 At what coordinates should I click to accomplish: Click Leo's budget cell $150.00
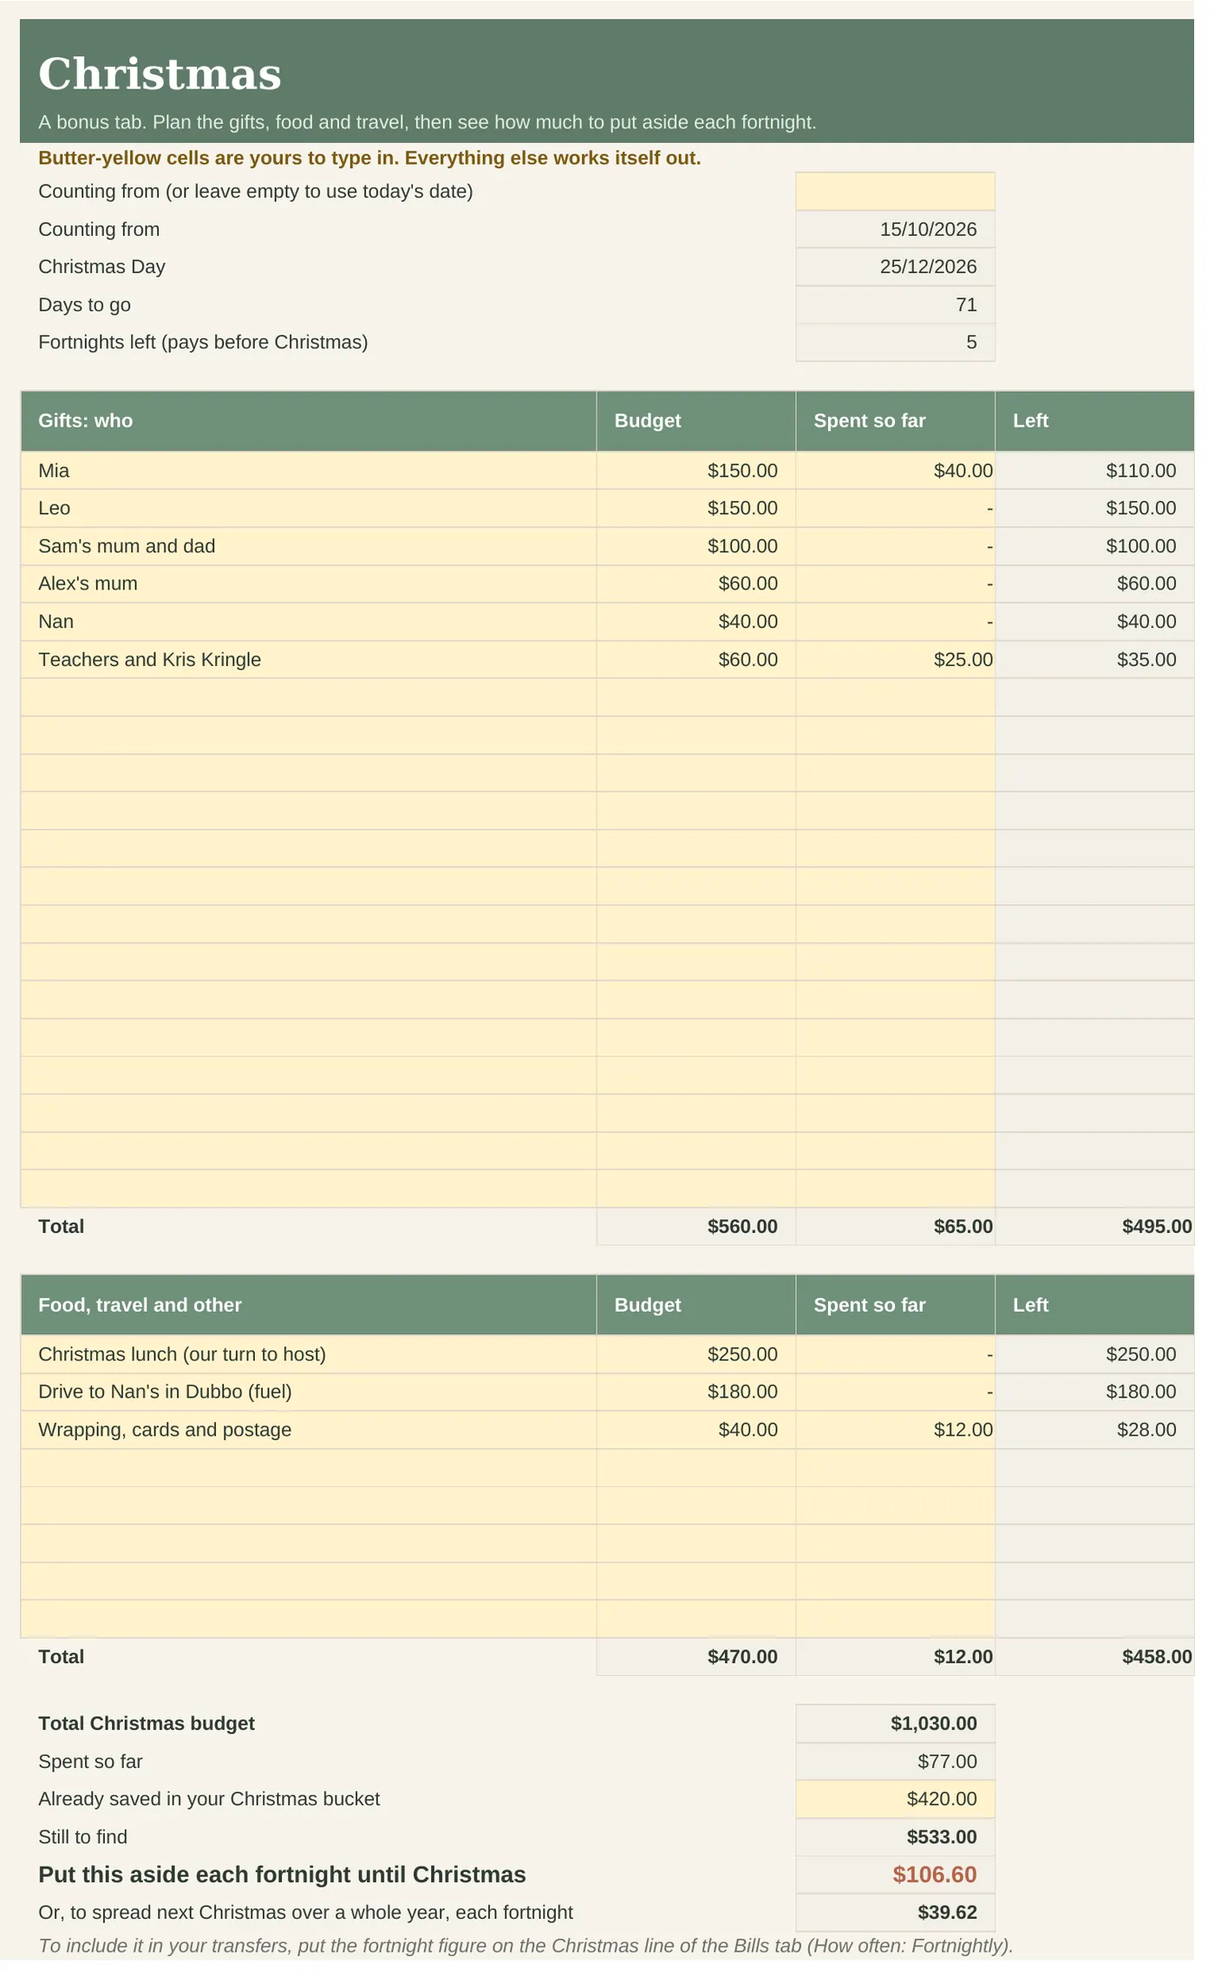tap(696, 508)
